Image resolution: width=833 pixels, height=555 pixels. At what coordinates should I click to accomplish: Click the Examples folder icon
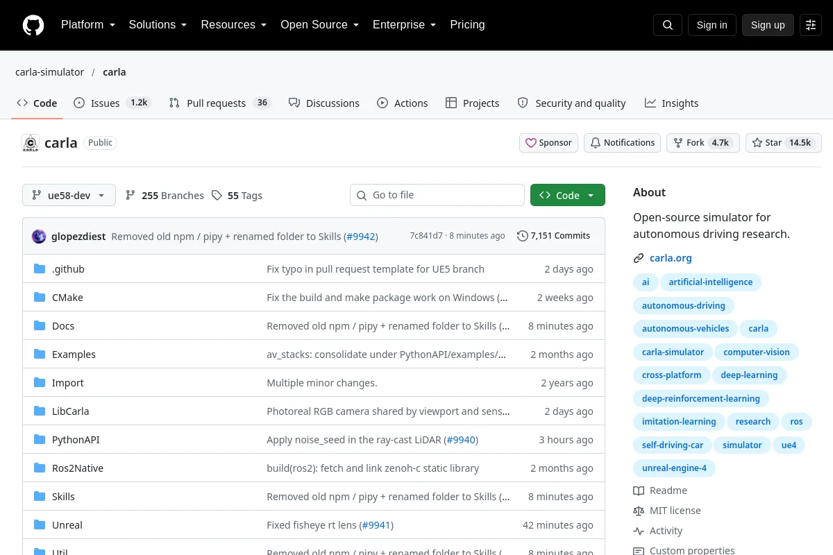40,355
